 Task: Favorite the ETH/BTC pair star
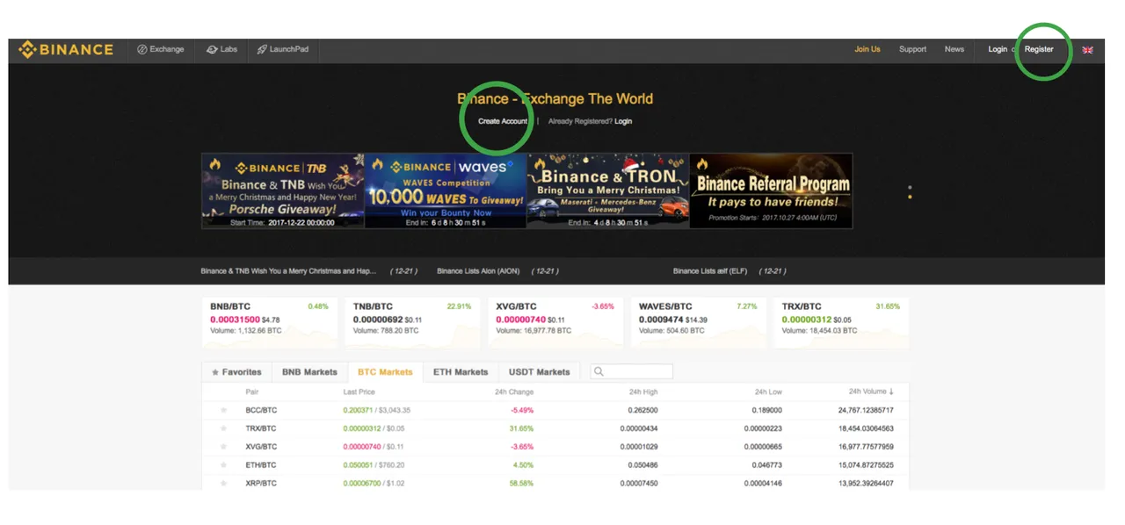[x=223, y=465]
